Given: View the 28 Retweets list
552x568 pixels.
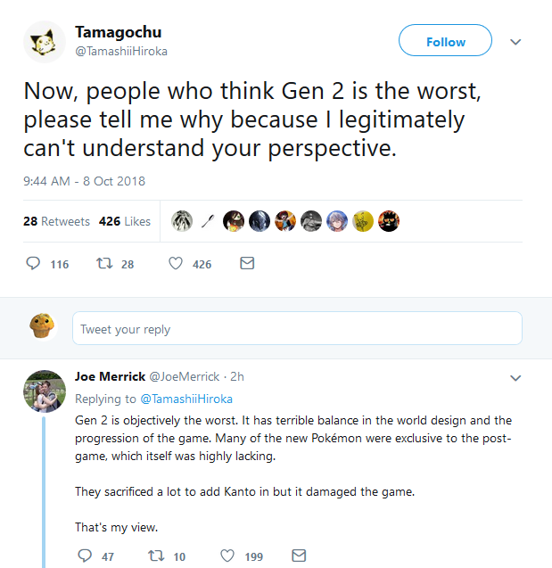Looking at the screenshot, I should click(x=57, y=221).
